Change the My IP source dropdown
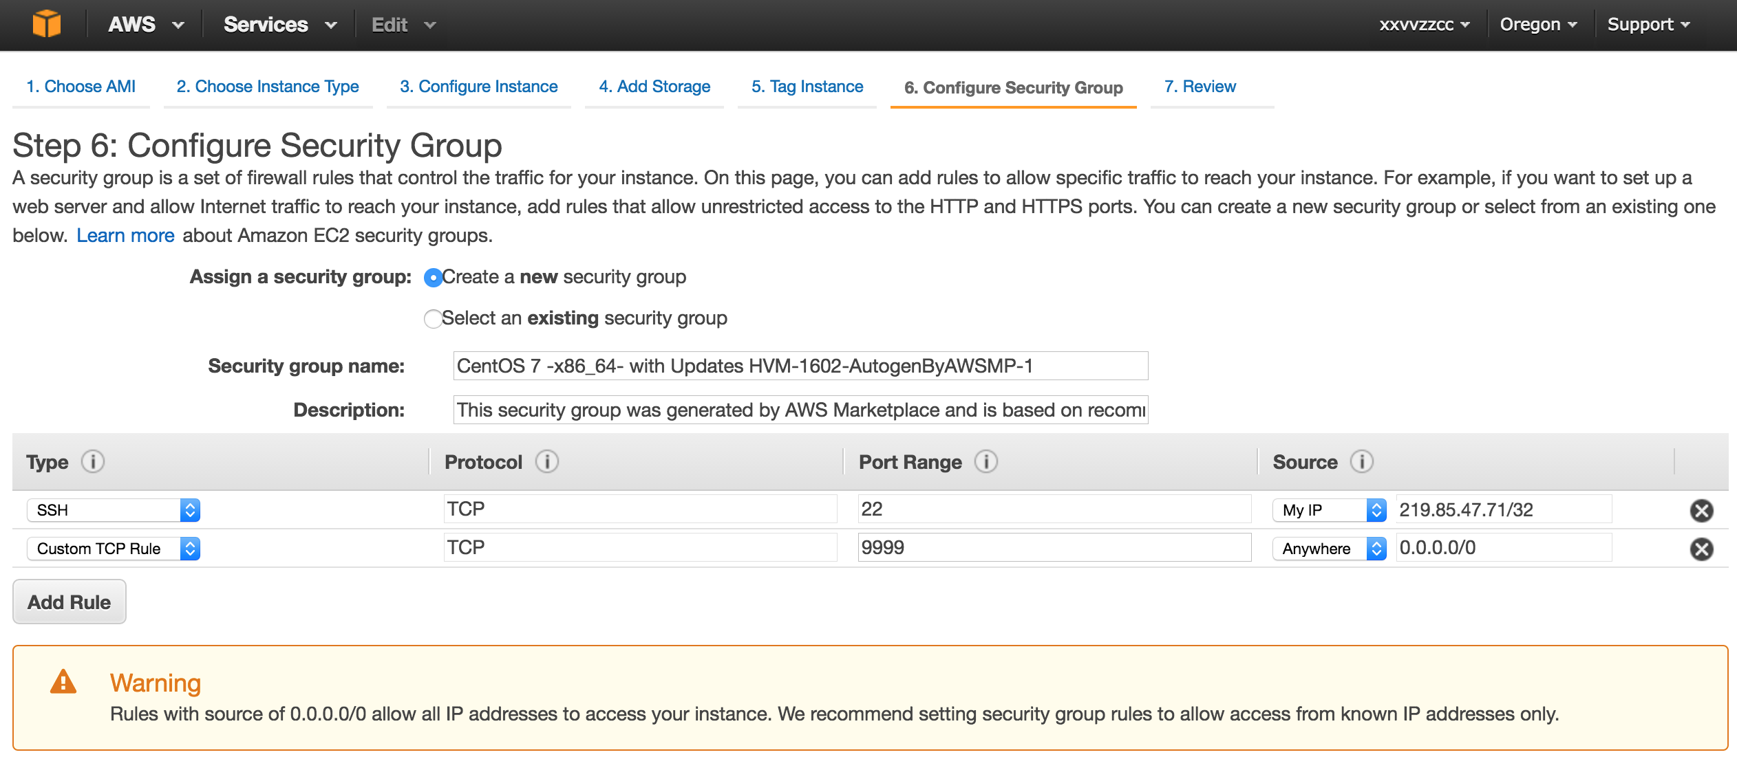Image resolution: width=1737 pixels, height=759 pixels. [1330, 510]
